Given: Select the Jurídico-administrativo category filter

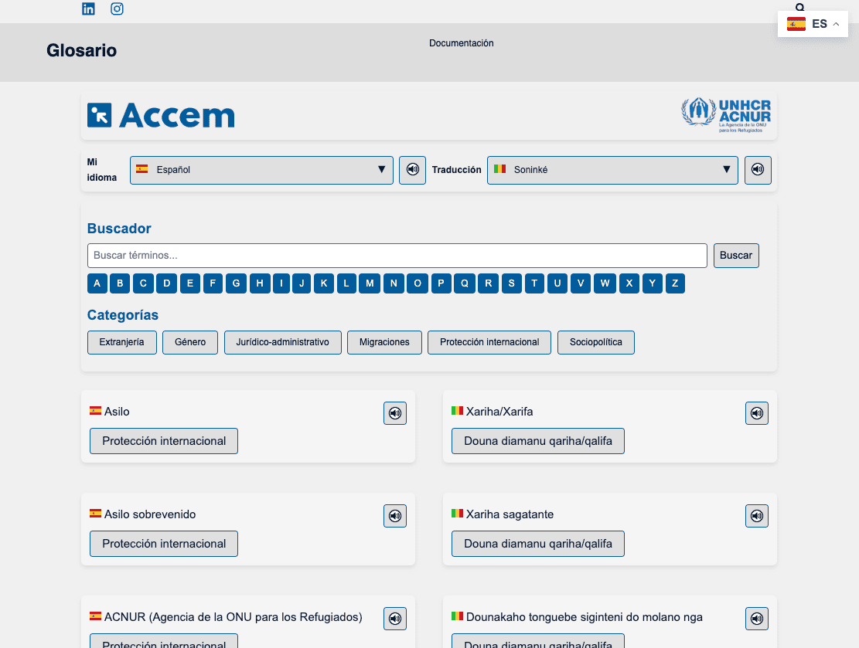Looking at the screenshot, I should point(282,342).
